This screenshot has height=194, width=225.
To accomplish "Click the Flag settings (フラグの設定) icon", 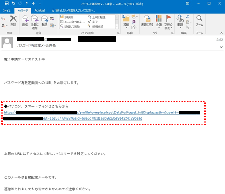I will [168, 18].
